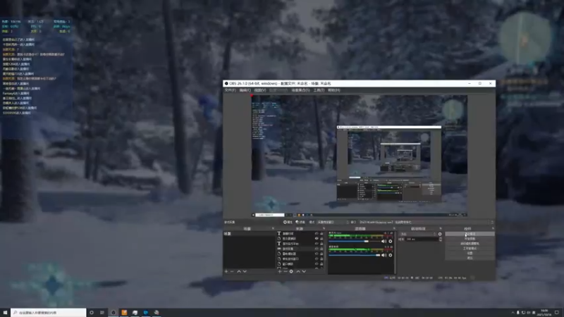Mute the 桌面音频 mixer channel speaker icon
Screen dimensions: 564x317
pyautogui.click(x=384, y=255)
